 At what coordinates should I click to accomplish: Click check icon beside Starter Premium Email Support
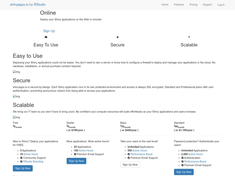click(x=75, y=154)
